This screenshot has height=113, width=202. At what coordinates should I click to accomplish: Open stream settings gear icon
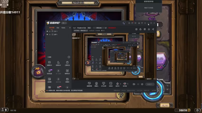tap(142, 84)
